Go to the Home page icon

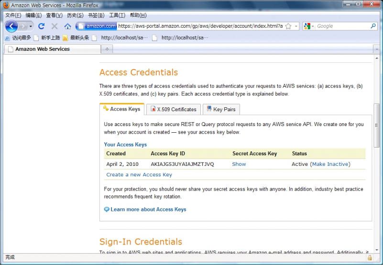point(68,26)
